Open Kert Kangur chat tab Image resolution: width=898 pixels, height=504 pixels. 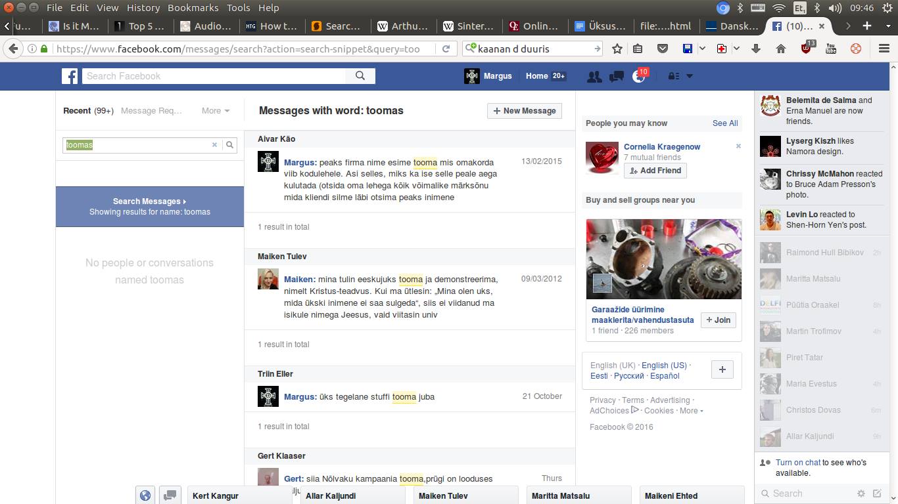[240, 496]
